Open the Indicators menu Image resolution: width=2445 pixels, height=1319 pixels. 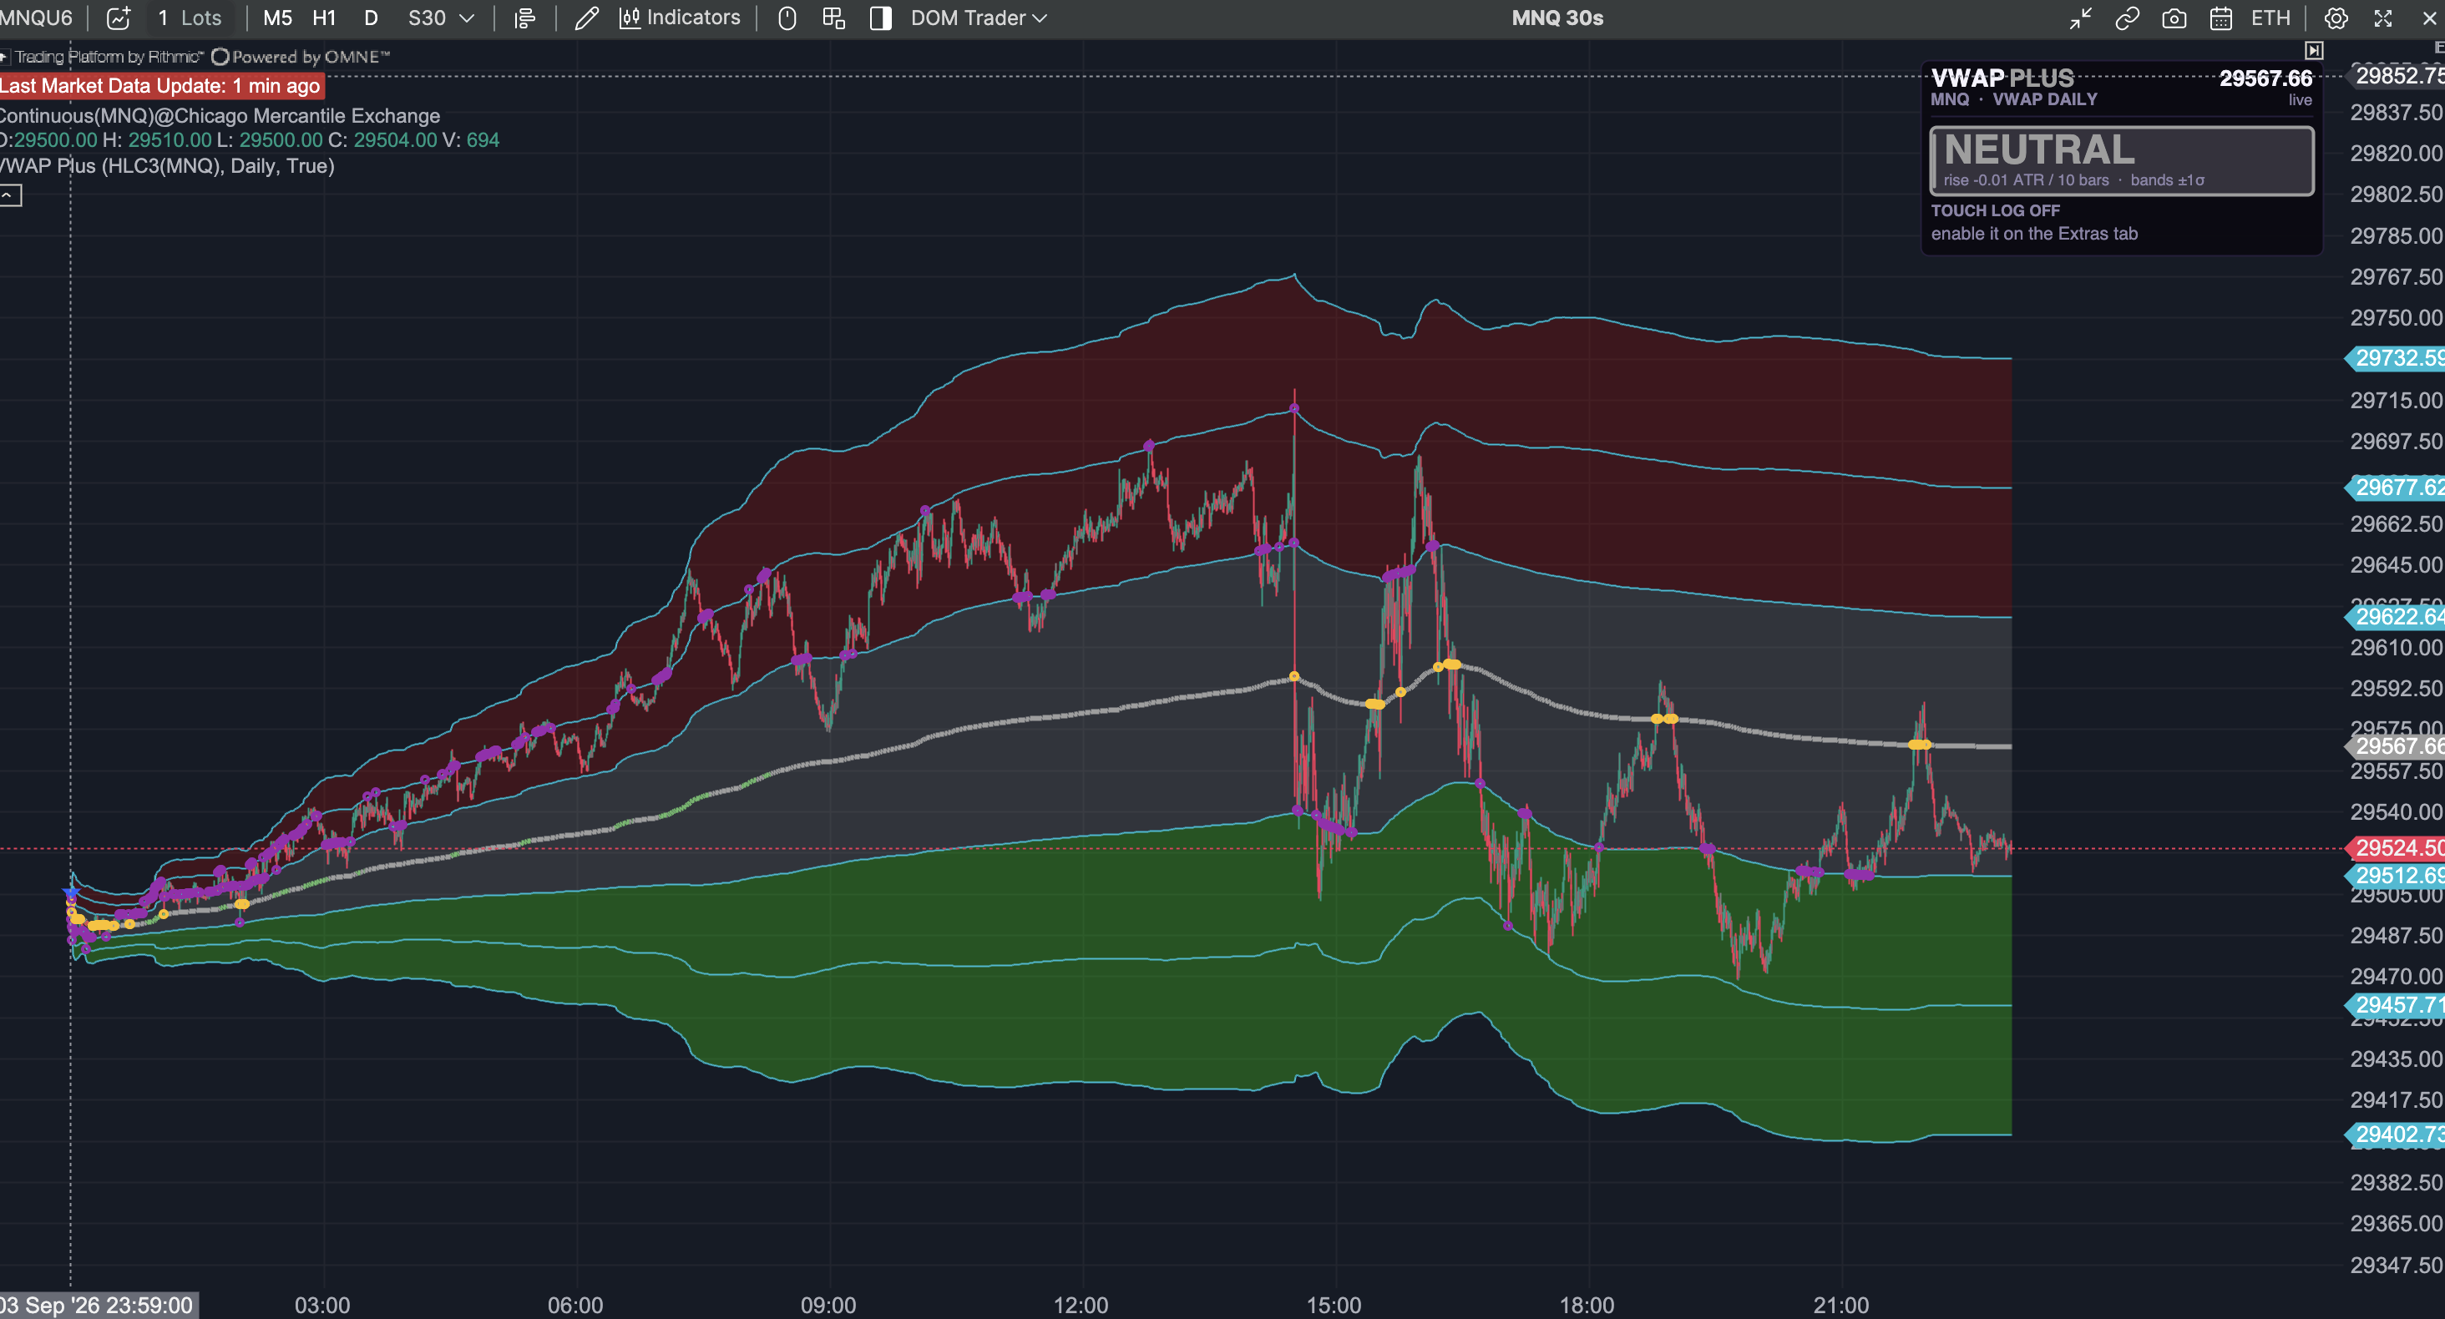click(680, 18)
